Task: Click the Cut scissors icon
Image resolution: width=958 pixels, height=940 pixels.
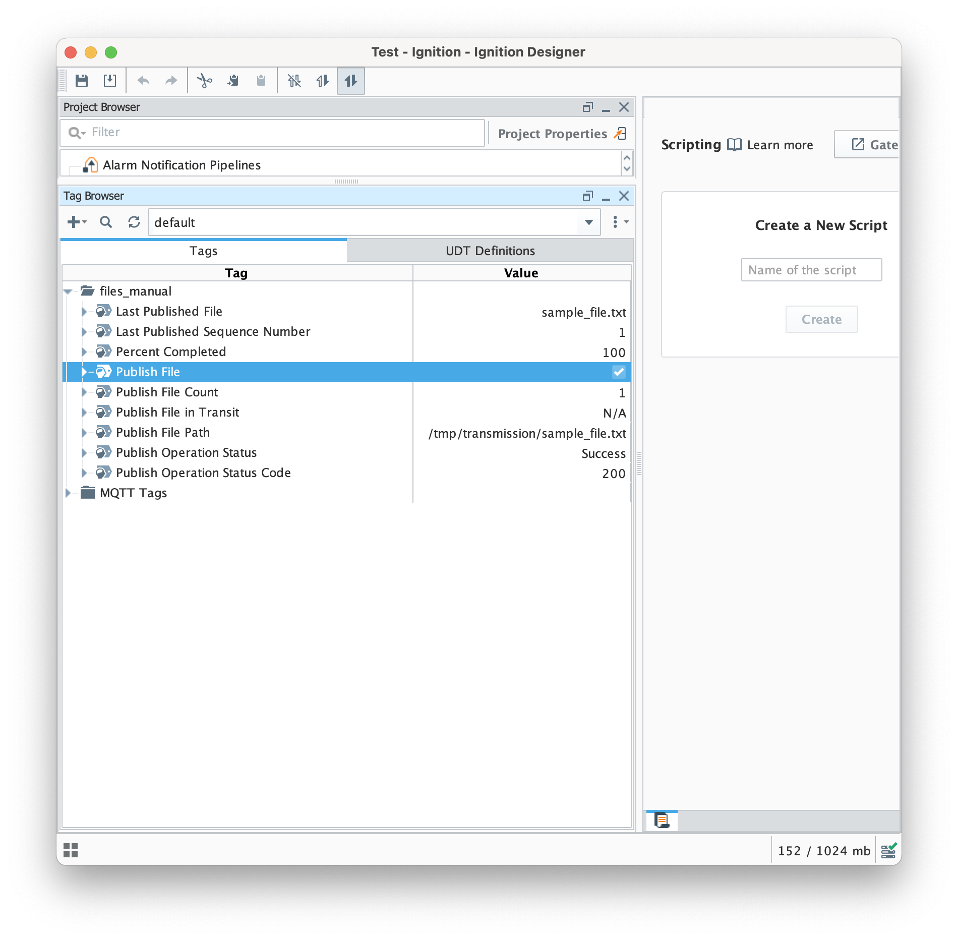Action: [x=204, y=81]
